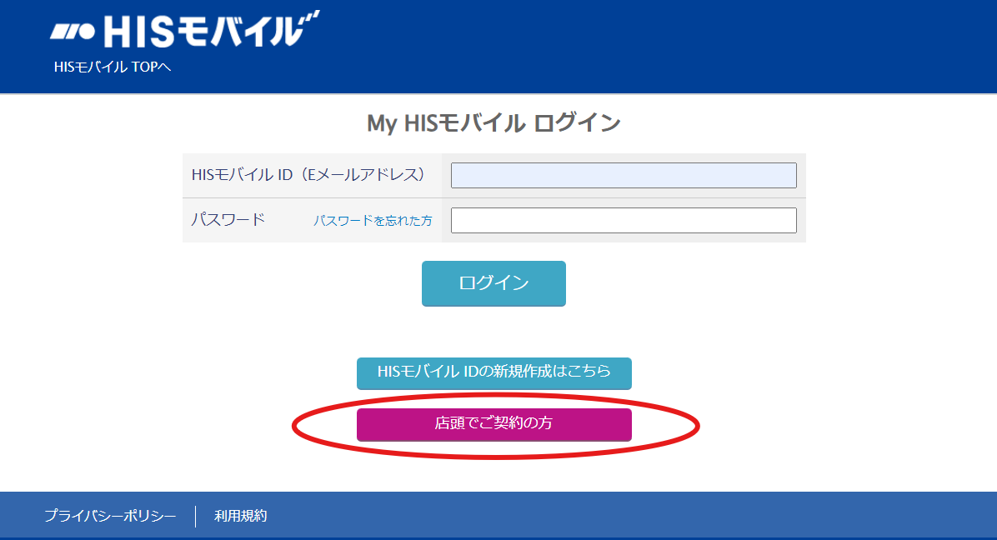Viewport: 997px width, 540px height.
Task: Open the パスワードを忘れた方 link
Action: [x=373, y=221]
